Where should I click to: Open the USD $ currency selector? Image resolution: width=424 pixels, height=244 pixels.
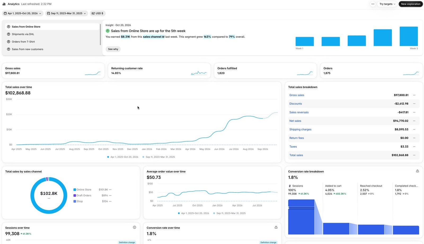click(x=98, y=13)
